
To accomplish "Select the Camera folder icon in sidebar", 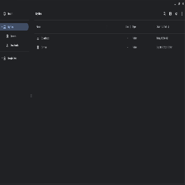I will point(7,36).
